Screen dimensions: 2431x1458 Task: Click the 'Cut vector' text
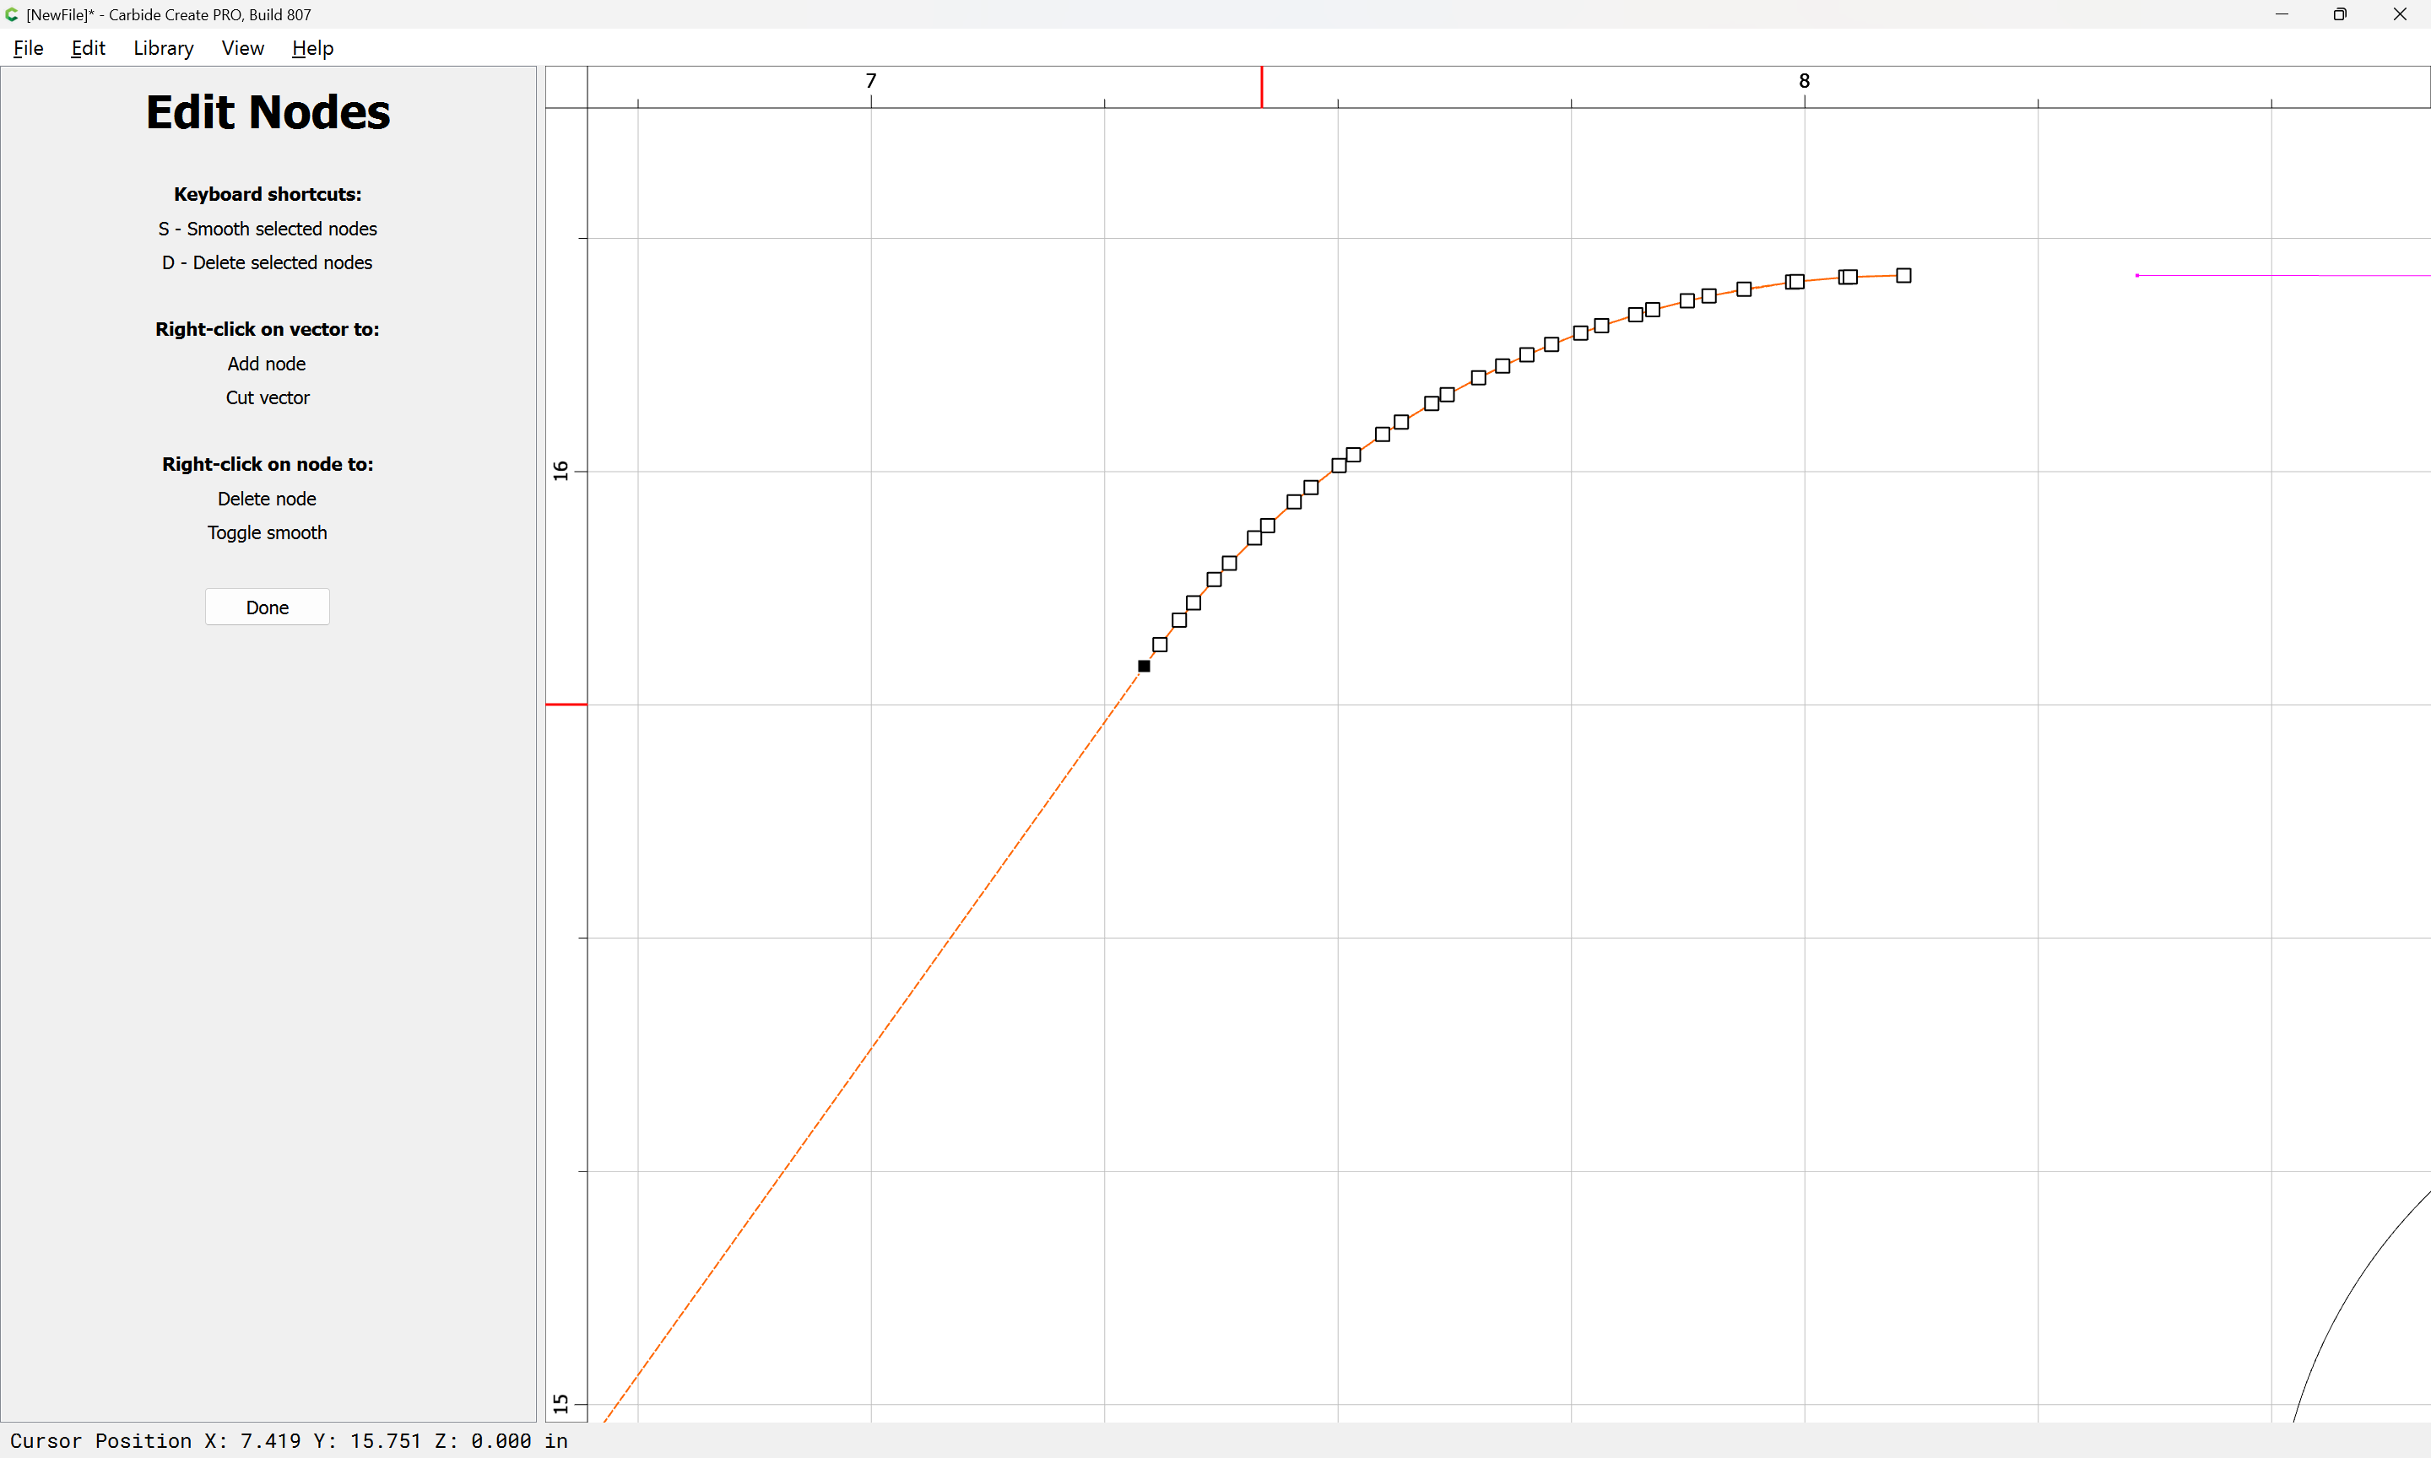268,398
